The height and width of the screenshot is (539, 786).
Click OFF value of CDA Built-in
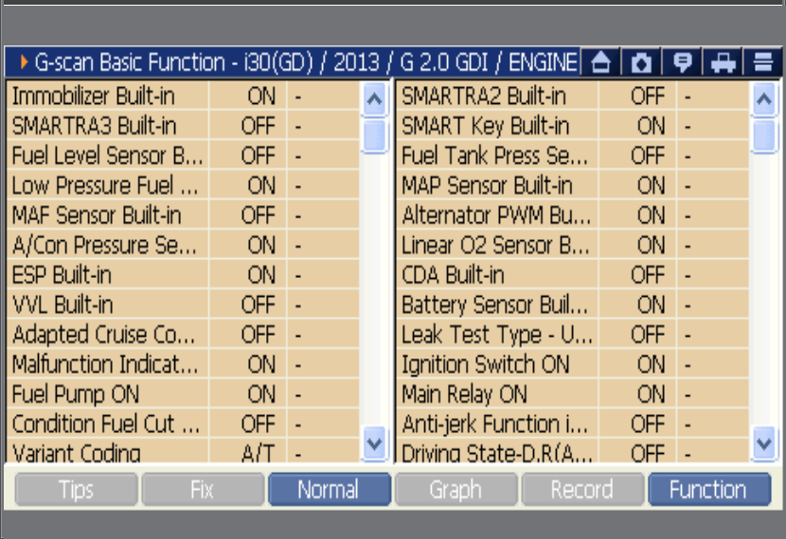click(x=648, y=275)
